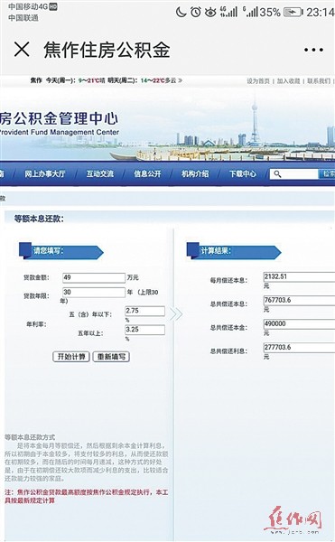Click the over-five-year rate field 3.25
The width and height of the screenshot is (335, 542).
coord(145,330)
